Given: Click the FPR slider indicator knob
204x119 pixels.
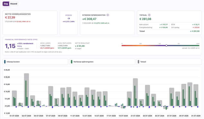Looking at the screenshot, I should (x=166, y=46).
